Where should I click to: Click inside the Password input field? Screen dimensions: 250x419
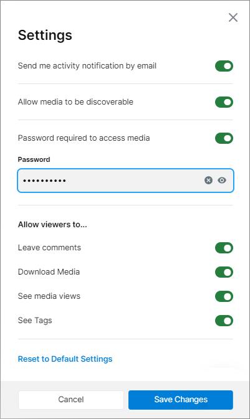coord(110,181)
